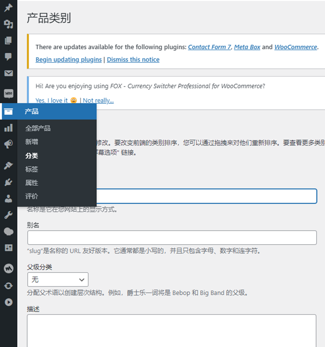Open Media library sidebar icon
This screenshot has width=325, height=347.
(8, 24)
